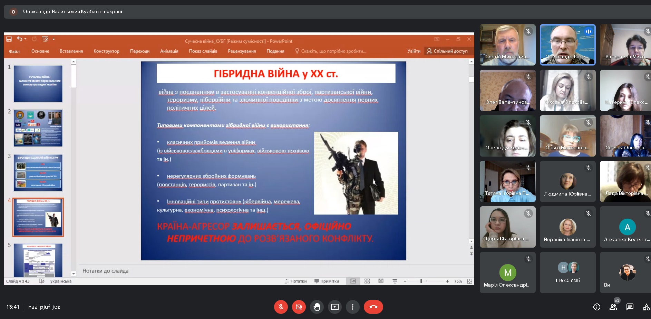This screenshot has width=651, height=319.
Task: Expand the Quick Access Toolbar dropdown arrow
Action: pyautogui.click(x=54, y=39)
